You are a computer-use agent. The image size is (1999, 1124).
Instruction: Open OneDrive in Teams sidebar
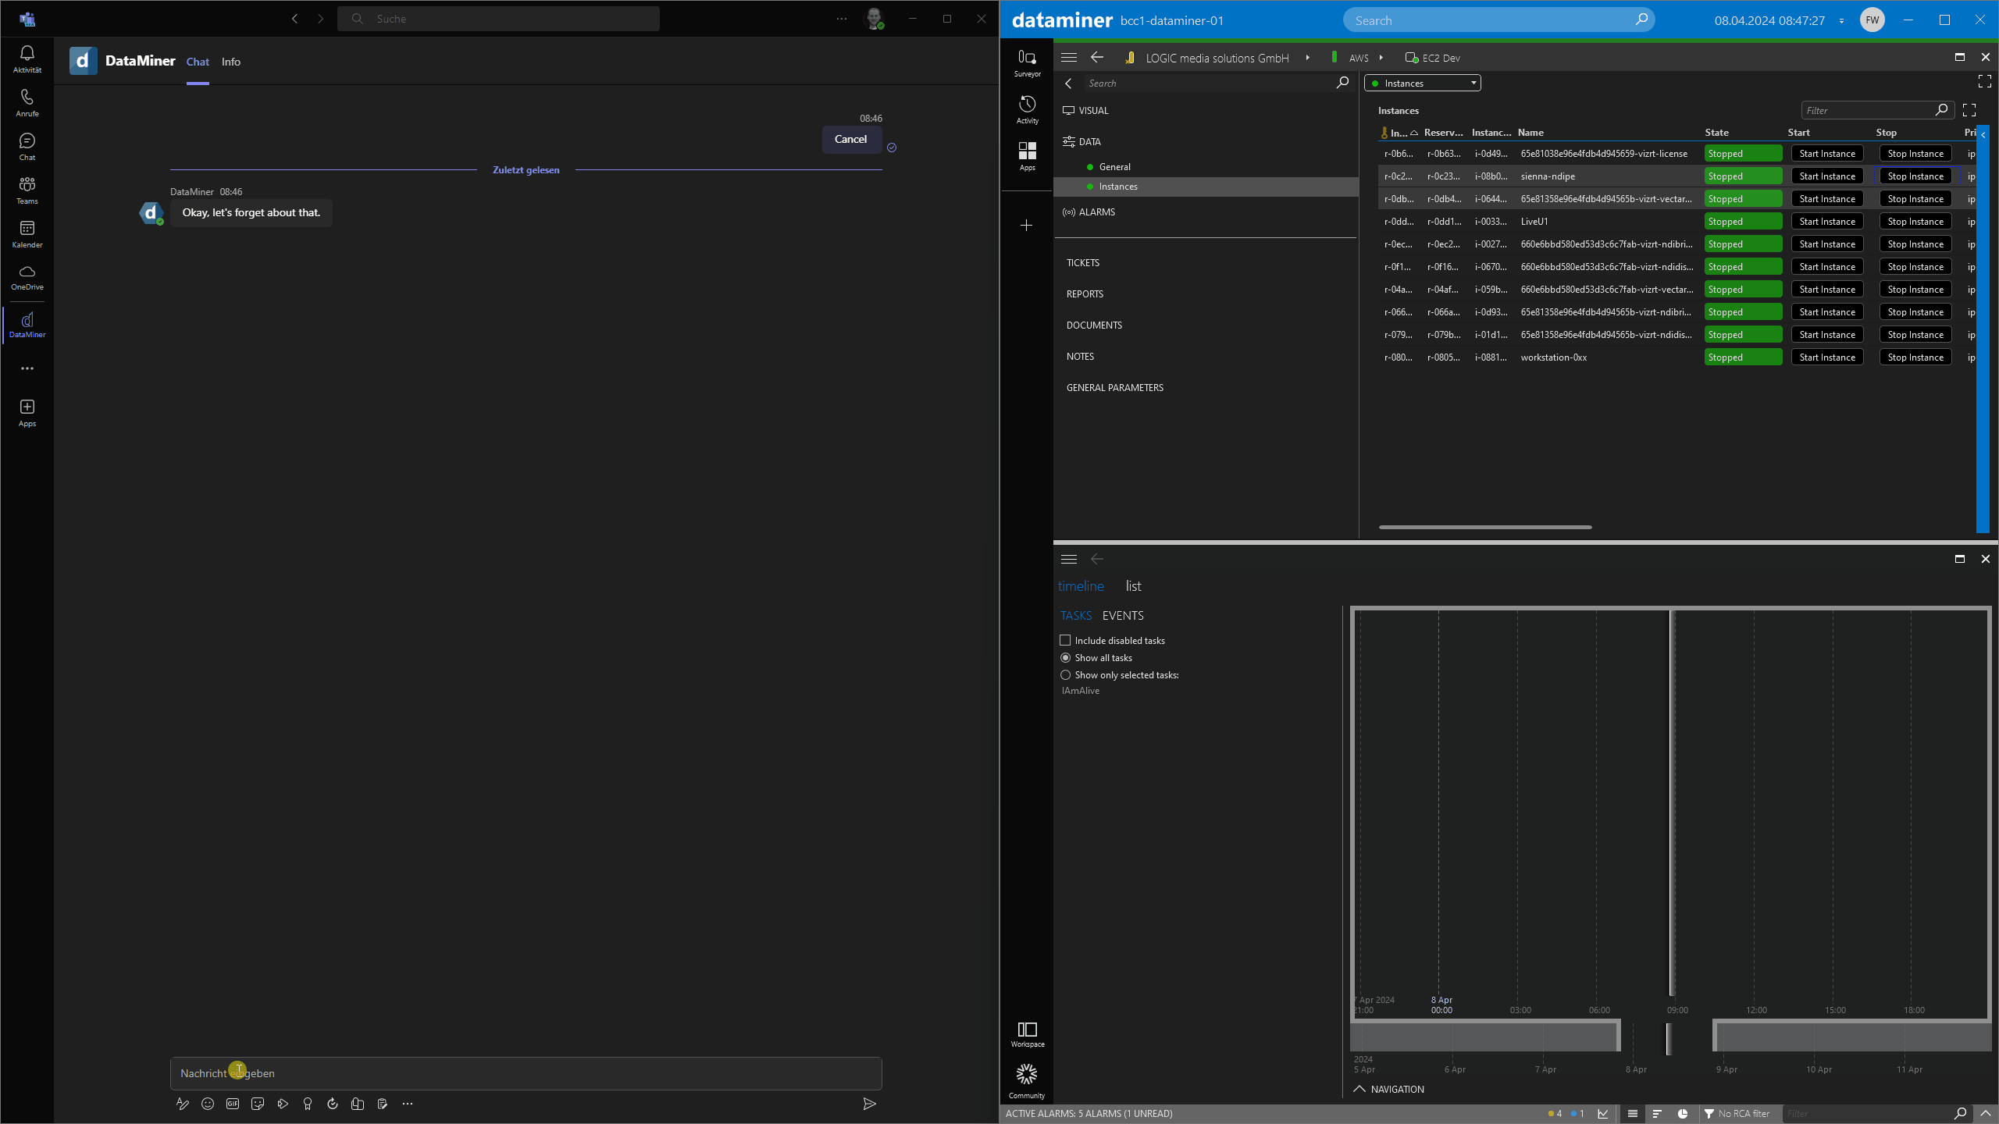point(27,277)
